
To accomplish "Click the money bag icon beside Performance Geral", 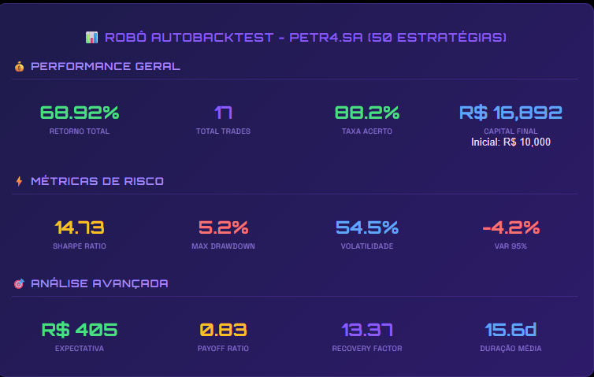I will [19, 66].
